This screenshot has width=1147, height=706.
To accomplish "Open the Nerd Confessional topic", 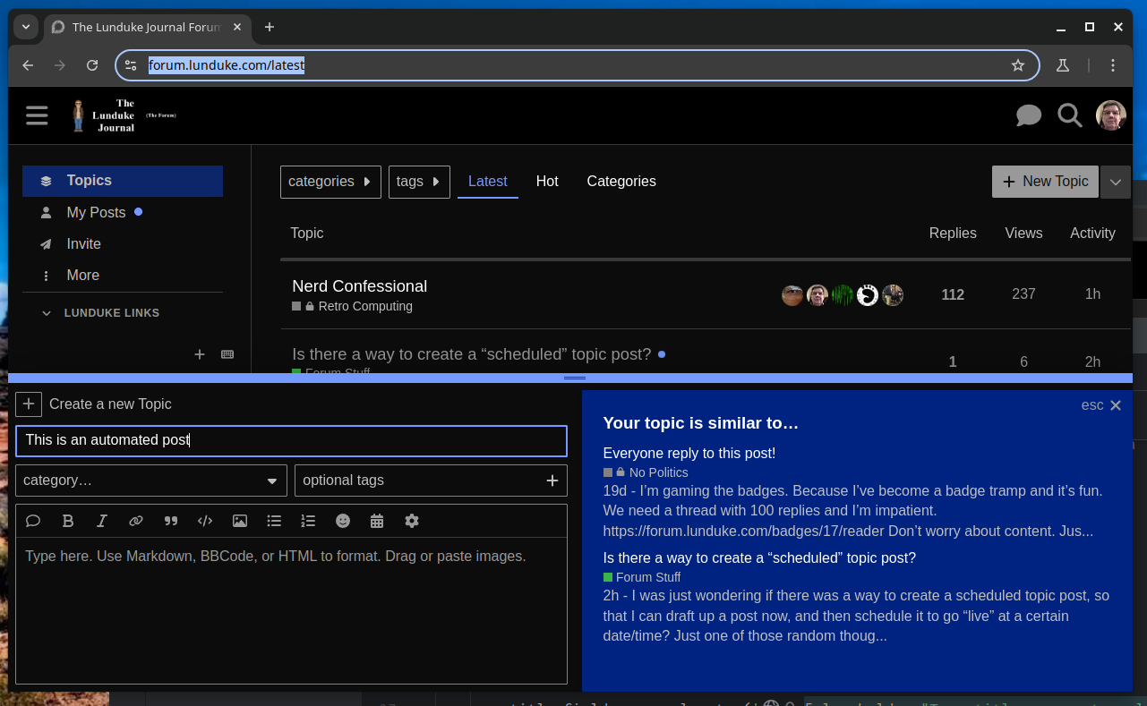I will [359, 286].
